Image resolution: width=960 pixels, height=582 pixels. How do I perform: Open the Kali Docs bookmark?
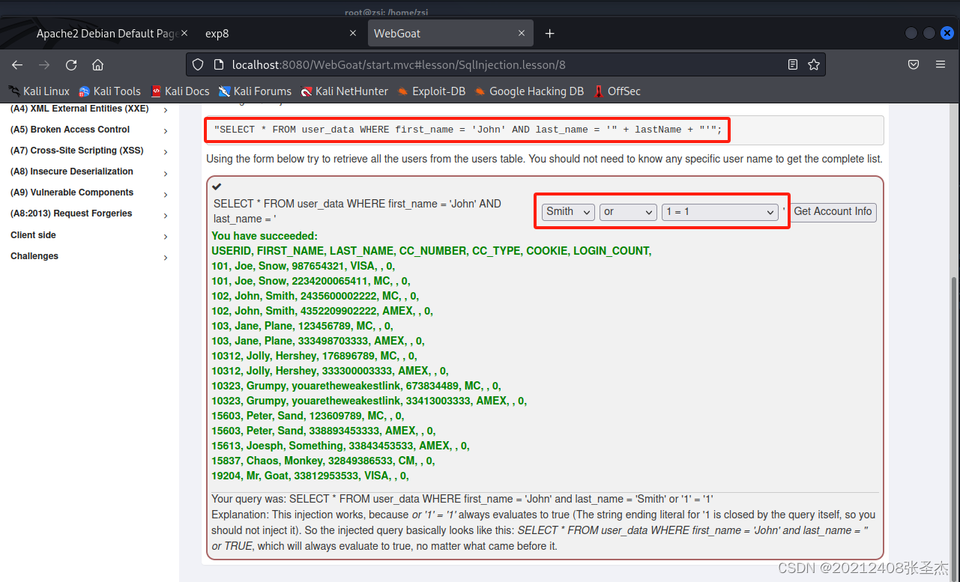click(x=180, y=91)
